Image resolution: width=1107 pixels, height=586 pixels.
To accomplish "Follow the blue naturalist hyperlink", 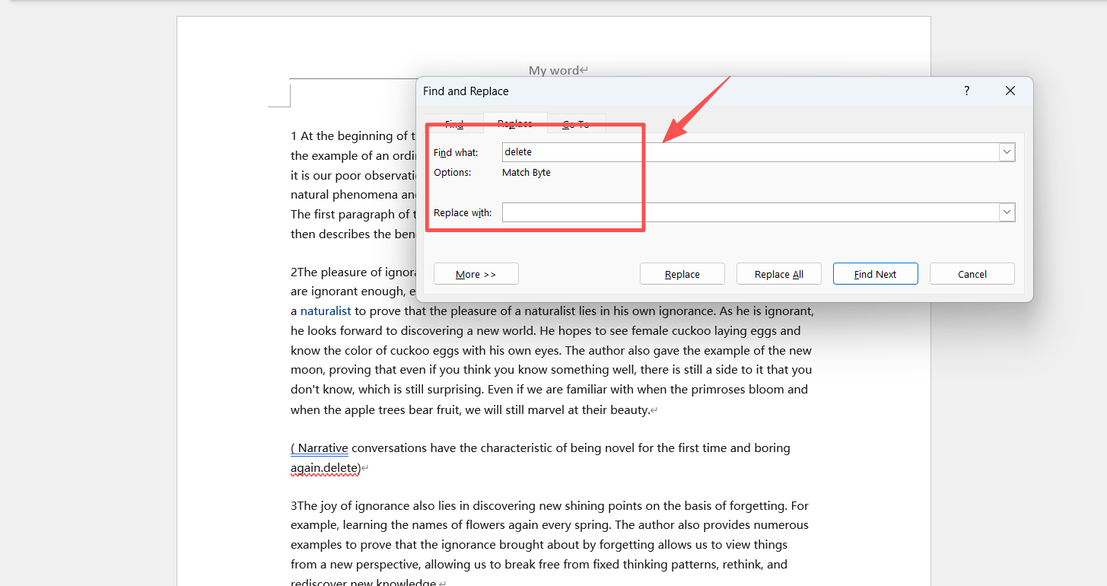I will (326, 311).
